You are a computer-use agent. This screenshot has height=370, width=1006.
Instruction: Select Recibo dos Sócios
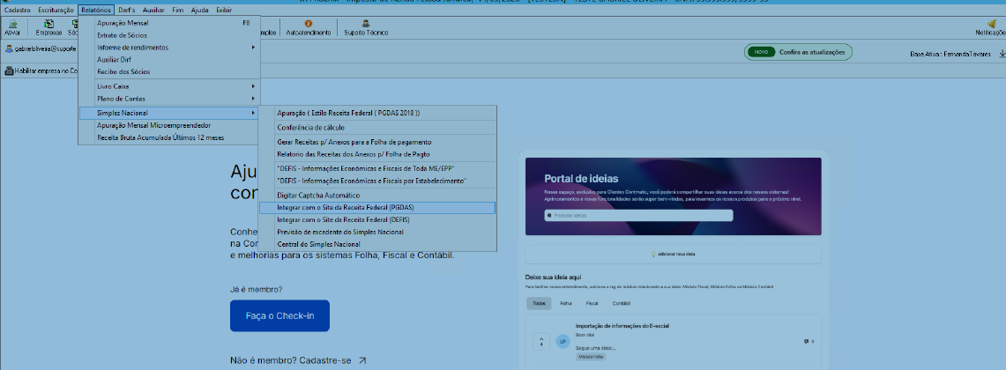[169, 72]
